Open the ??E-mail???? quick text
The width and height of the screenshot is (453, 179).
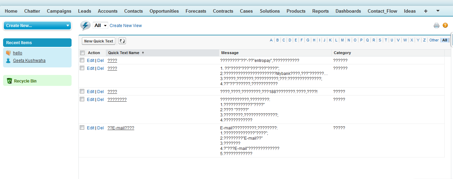click(x=121, y=128)
